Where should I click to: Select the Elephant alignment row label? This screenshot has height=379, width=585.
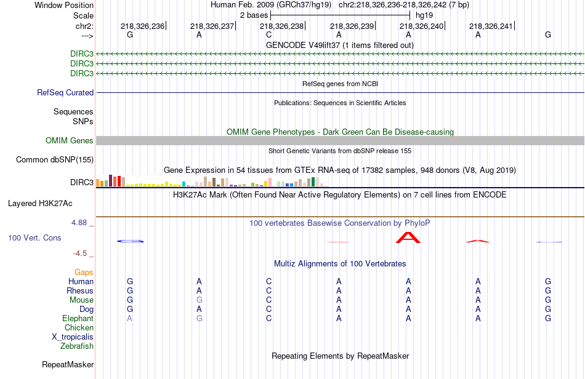(78, 318)
